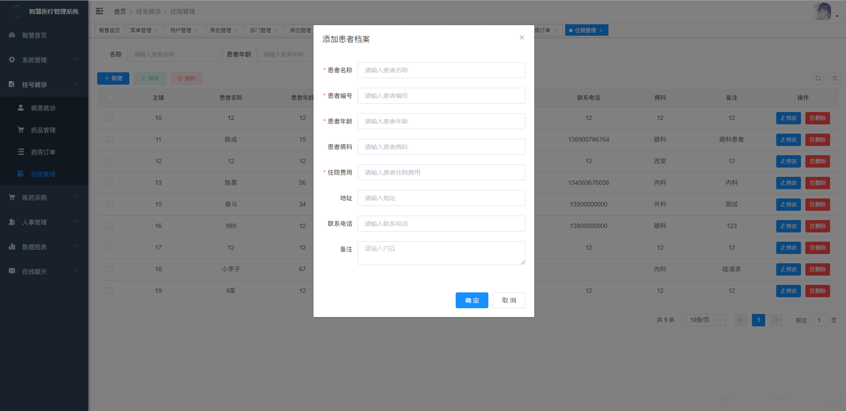
Task: Open the 在线聊天 chat icon
Action: tap(12, 271)
